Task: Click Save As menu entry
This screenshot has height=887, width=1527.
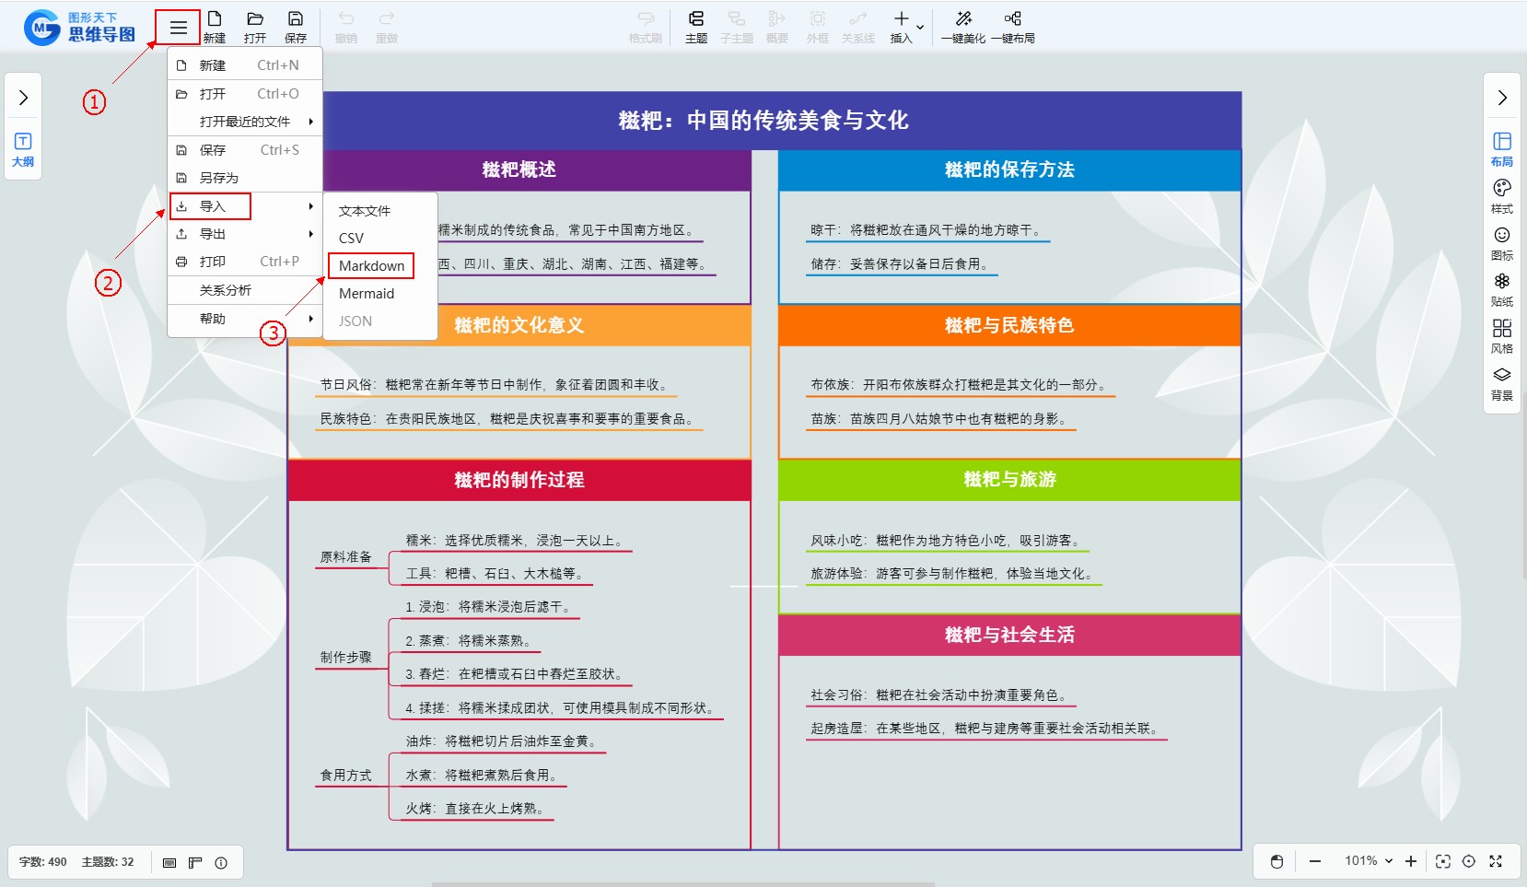Action: pos(219,178)
